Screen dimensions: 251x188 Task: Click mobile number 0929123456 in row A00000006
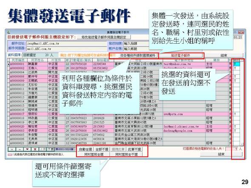click(x=79, y=139)
